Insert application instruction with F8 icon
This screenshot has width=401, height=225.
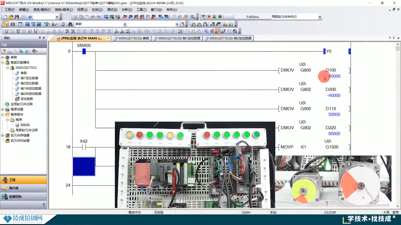[36, 31]
